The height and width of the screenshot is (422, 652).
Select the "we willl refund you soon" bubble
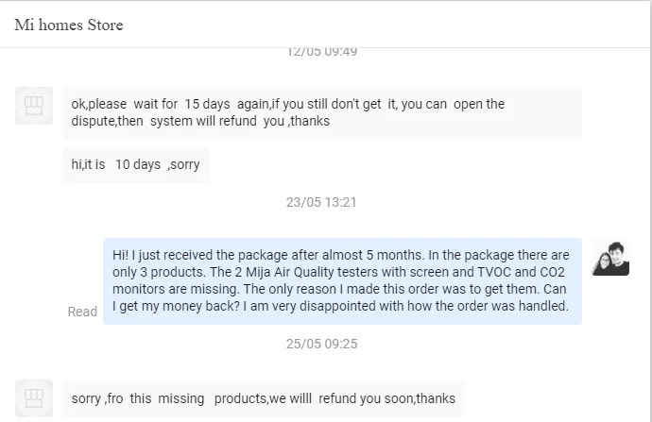[x=263, y=398]
